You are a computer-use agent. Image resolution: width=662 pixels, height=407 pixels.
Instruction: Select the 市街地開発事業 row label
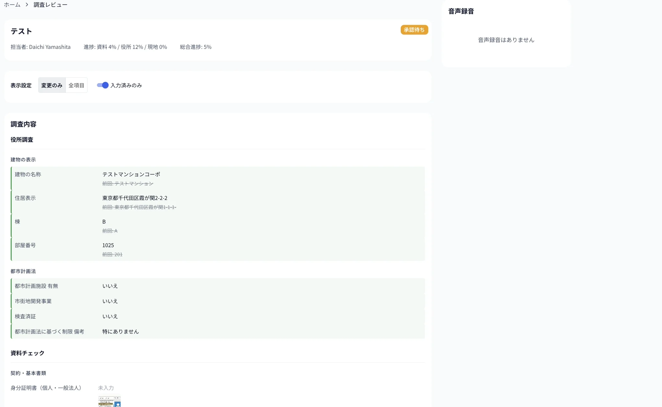point(33,301)
